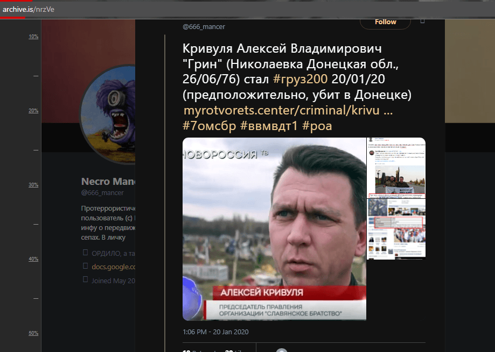This screenshot has height=352, width=495.
Task: Jump to the 10% page marker
Action: 33,37
